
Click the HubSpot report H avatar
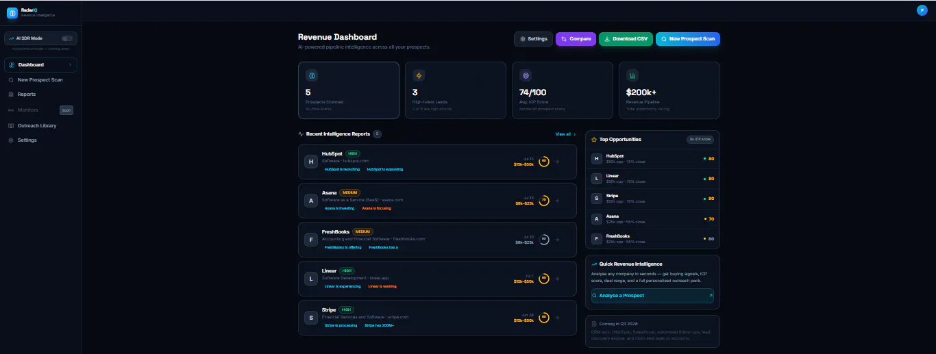coord(311,162)
